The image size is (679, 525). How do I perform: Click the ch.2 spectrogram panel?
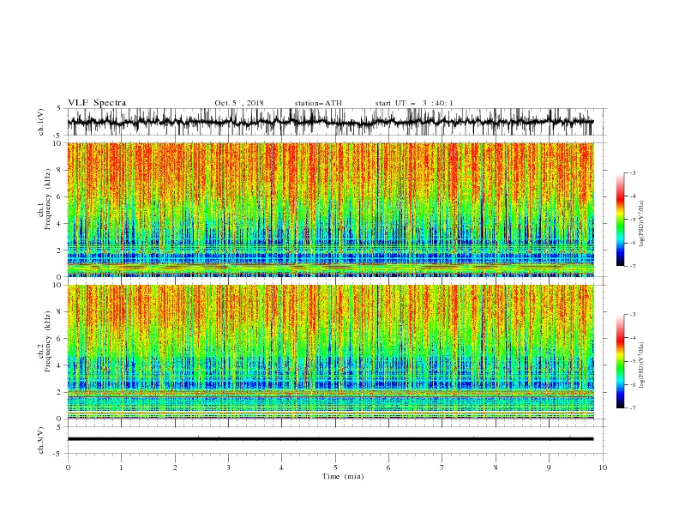pos(331,352)
